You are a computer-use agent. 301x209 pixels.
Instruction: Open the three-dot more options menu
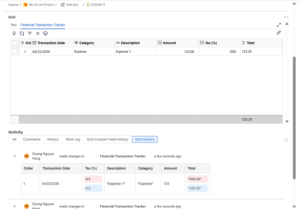286,17
